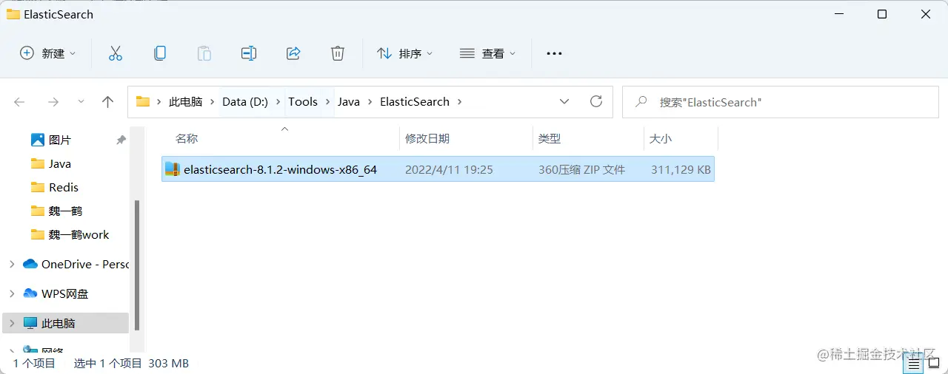Click ElasticSearch breadcrumb in address bar
The height and width of the screenshot is (374, 948).
point(415,102)
